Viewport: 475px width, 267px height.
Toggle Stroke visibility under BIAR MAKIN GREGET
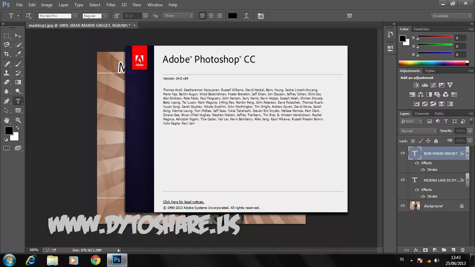coord(423,170)
